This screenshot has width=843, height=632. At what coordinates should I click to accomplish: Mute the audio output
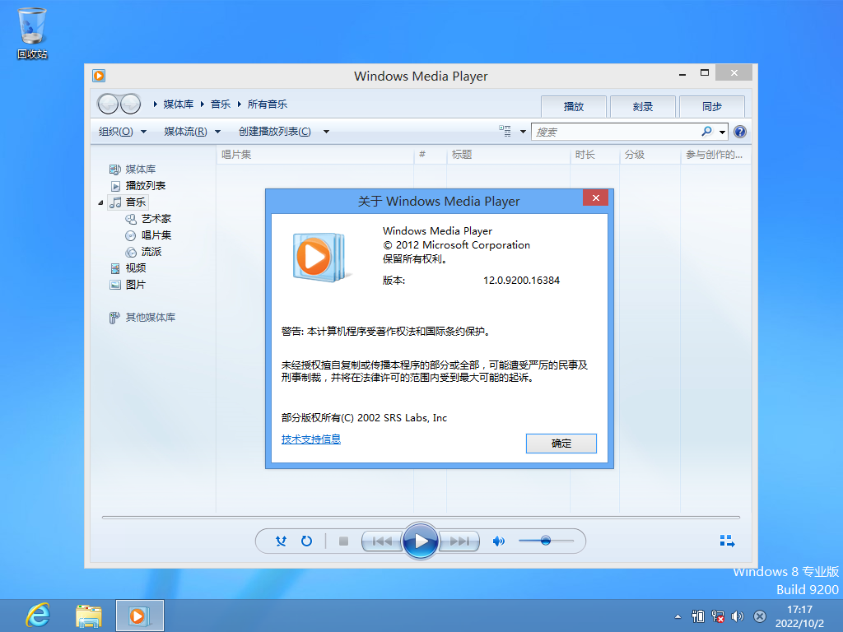[498, 541]
